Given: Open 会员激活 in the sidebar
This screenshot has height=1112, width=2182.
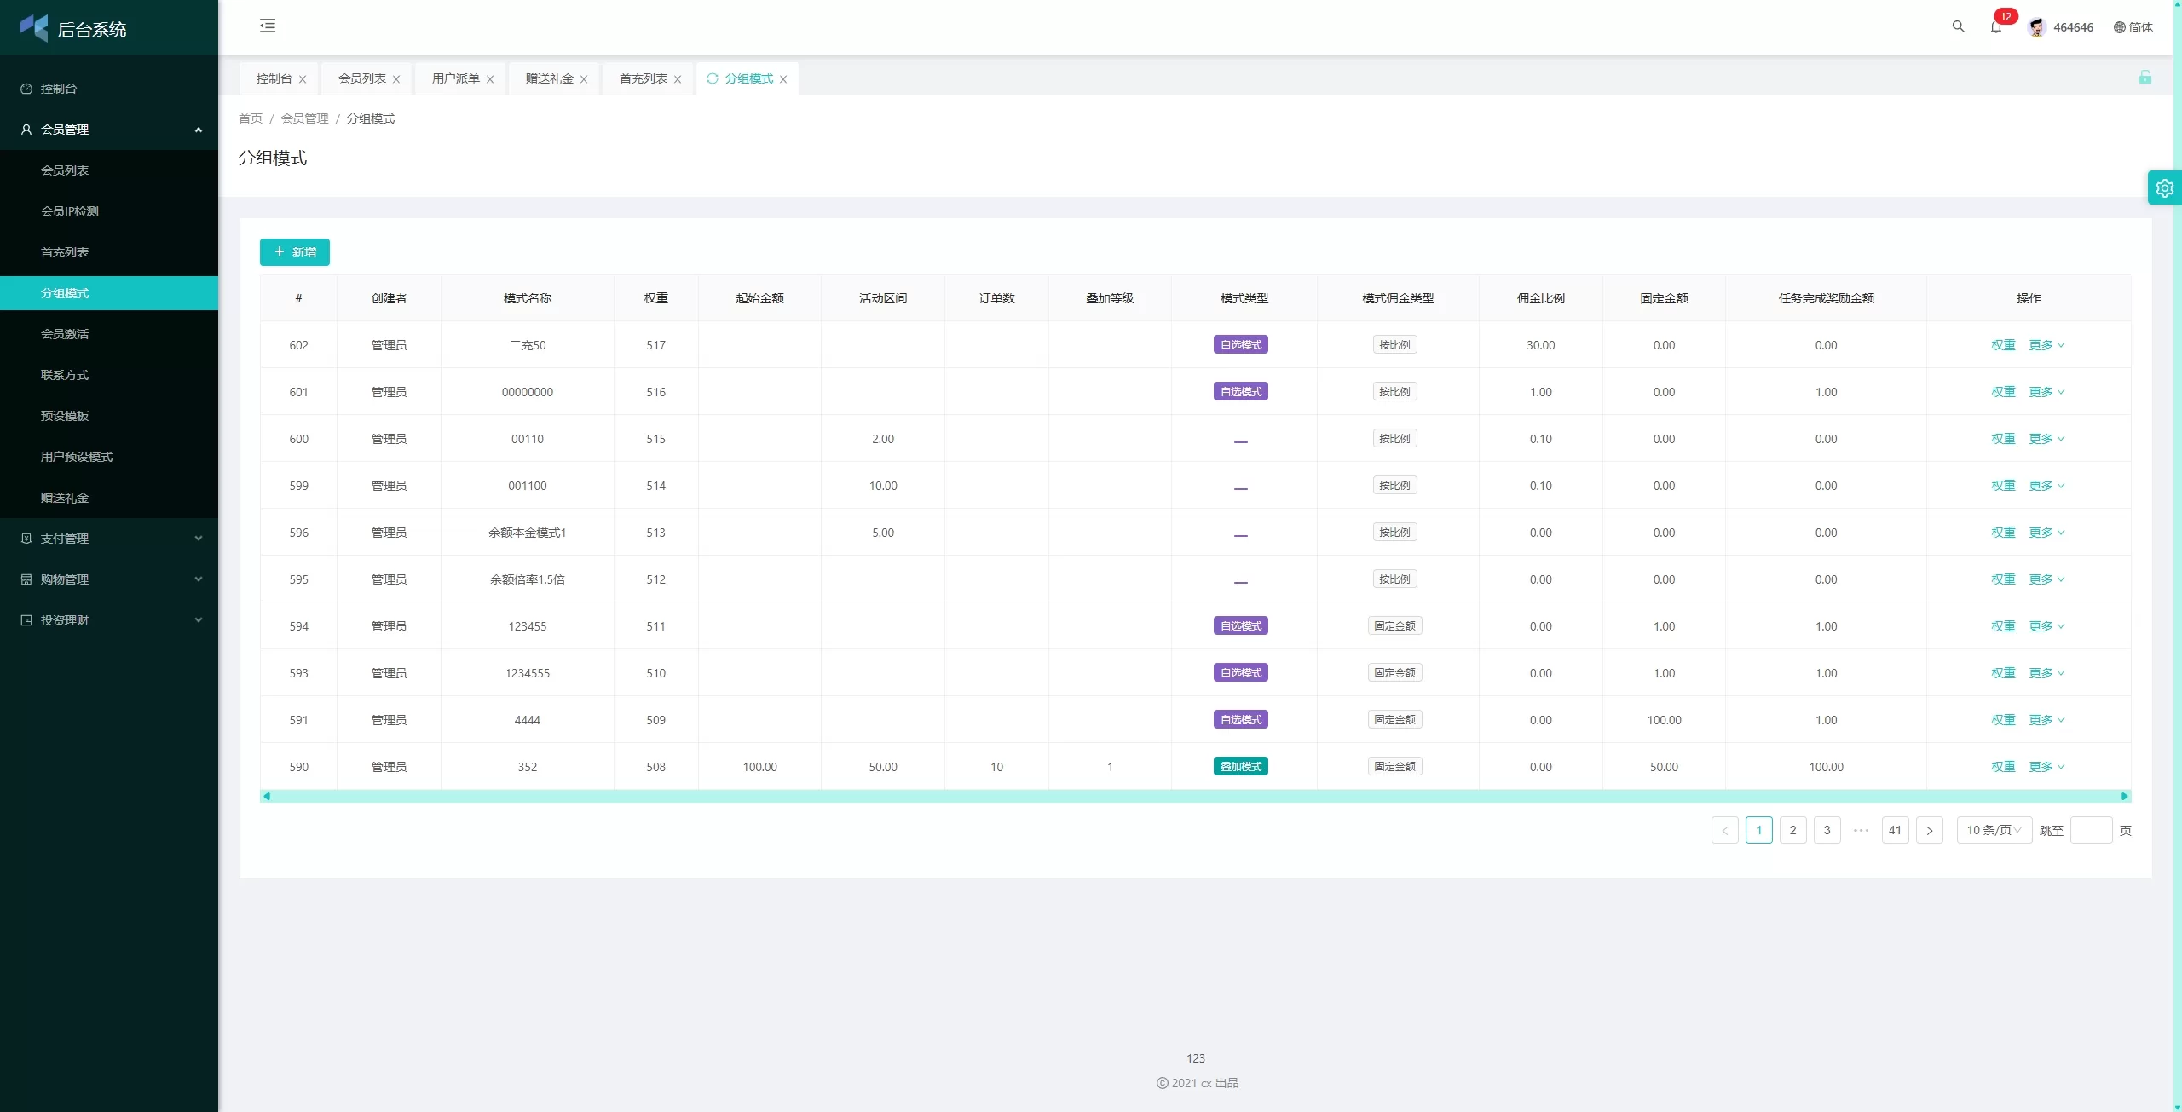Looking at the screenshot, I should (x=65, y=334).
